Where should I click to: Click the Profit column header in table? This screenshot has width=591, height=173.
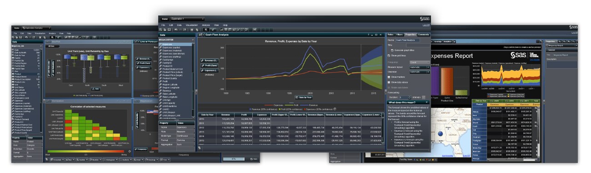[x=244, y=114]
